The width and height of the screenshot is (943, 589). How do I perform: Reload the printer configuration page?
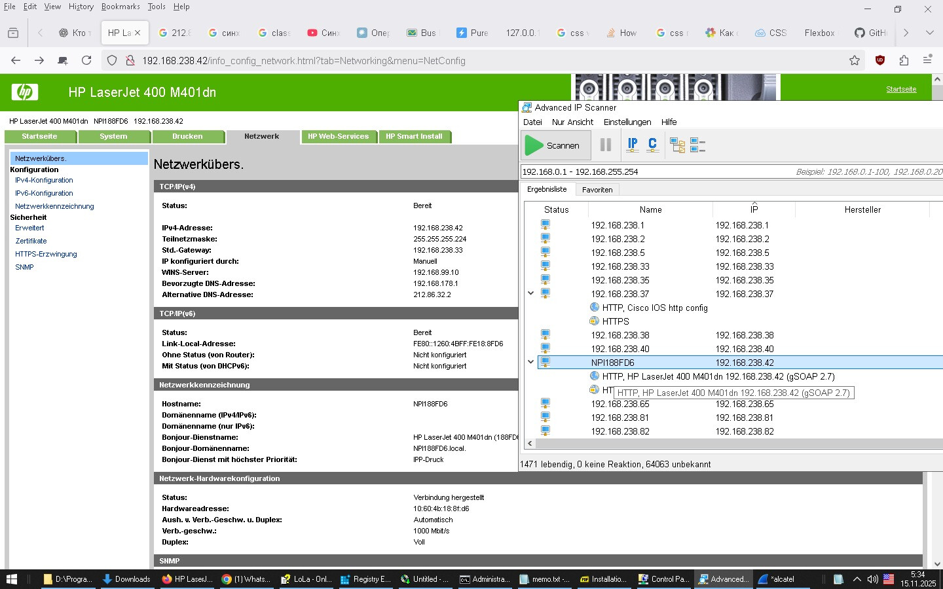(86, 60)
